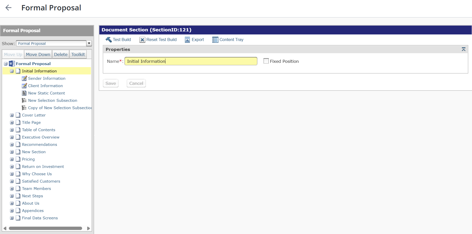The width and height of the screenshot is (472, 234).
Task: Click the Move Down button
Action: (x=38, y=54)
